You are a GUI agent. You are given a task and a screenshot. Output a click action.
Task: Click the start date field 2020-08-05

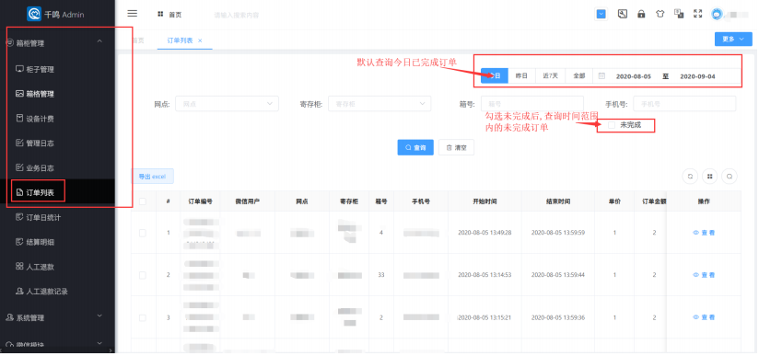pos(633,76)
